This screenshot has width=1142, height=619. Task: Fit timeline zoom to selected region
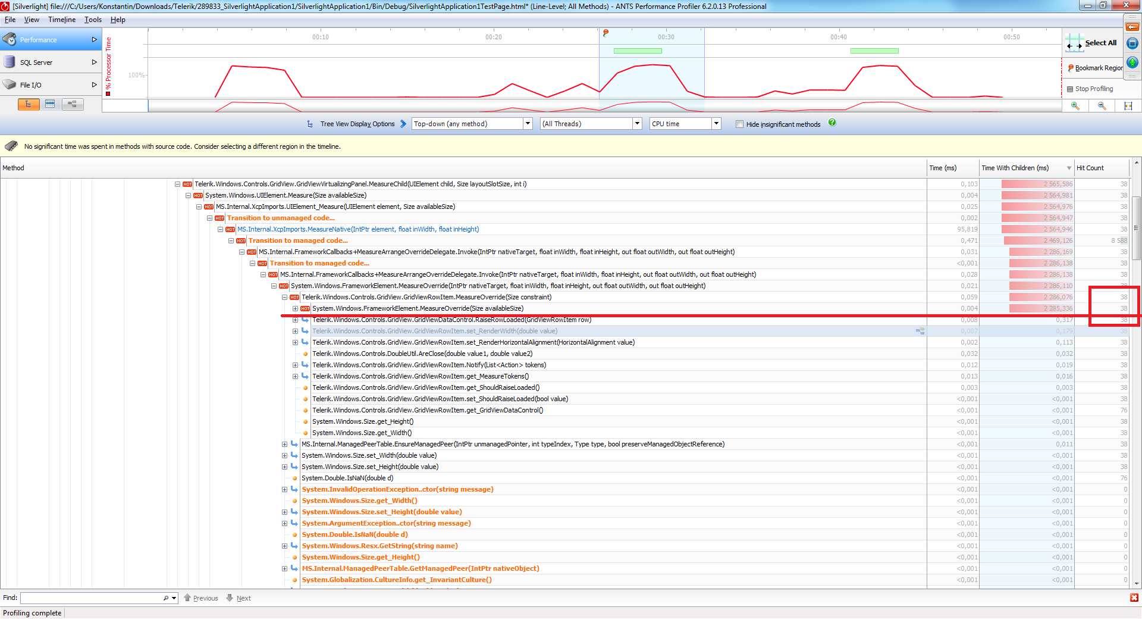1128,105
